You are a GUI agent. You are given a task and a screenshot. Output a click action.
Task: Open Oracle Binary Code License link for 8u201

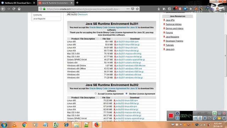pyautogui.click(x=113, y=27)
